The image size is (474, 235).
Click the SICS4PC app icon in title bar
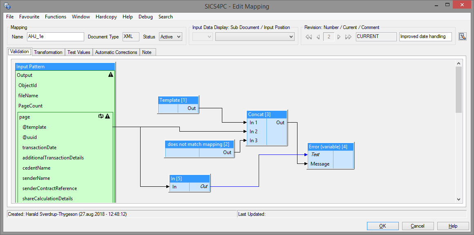point(7,6)
